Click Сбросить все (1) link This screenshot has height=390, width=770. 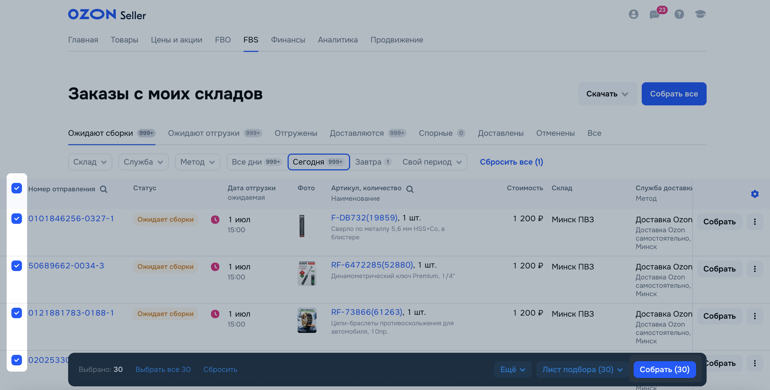coord(511,162)
